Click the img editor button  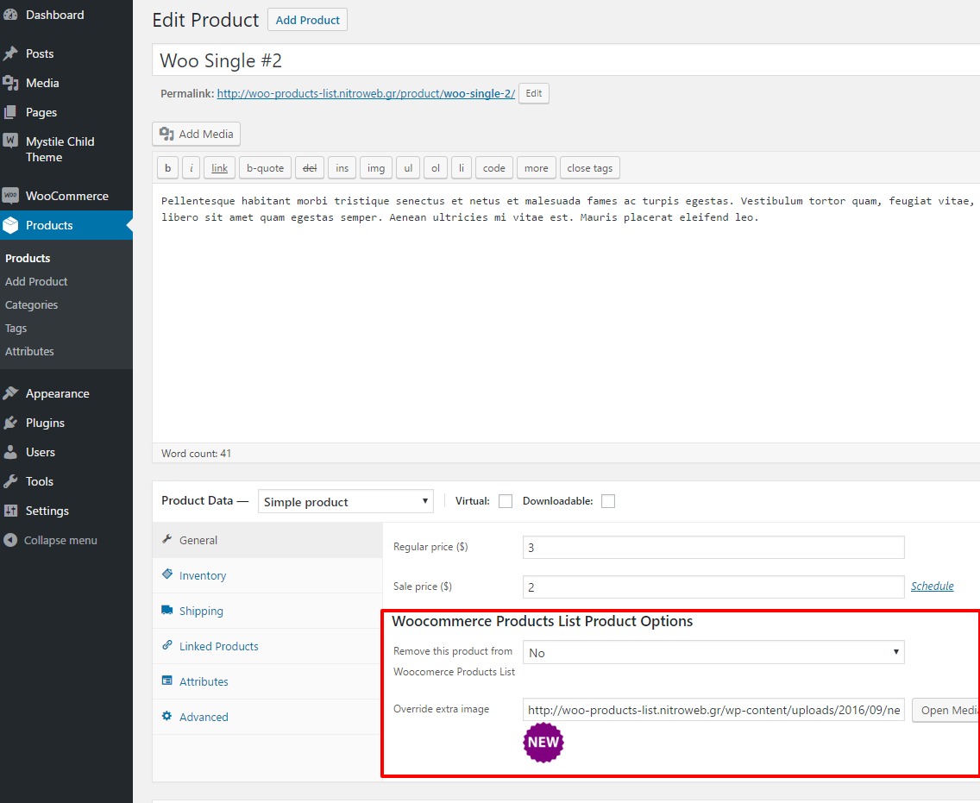[375, 168]
